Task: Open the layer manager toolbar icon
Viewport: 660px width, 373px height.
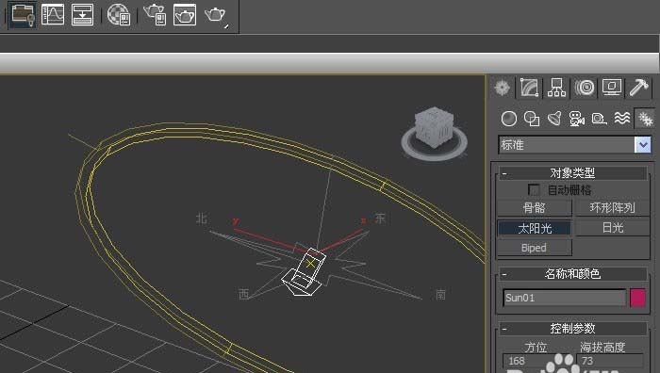Action: pyautogui.click(x=23, y=15)
